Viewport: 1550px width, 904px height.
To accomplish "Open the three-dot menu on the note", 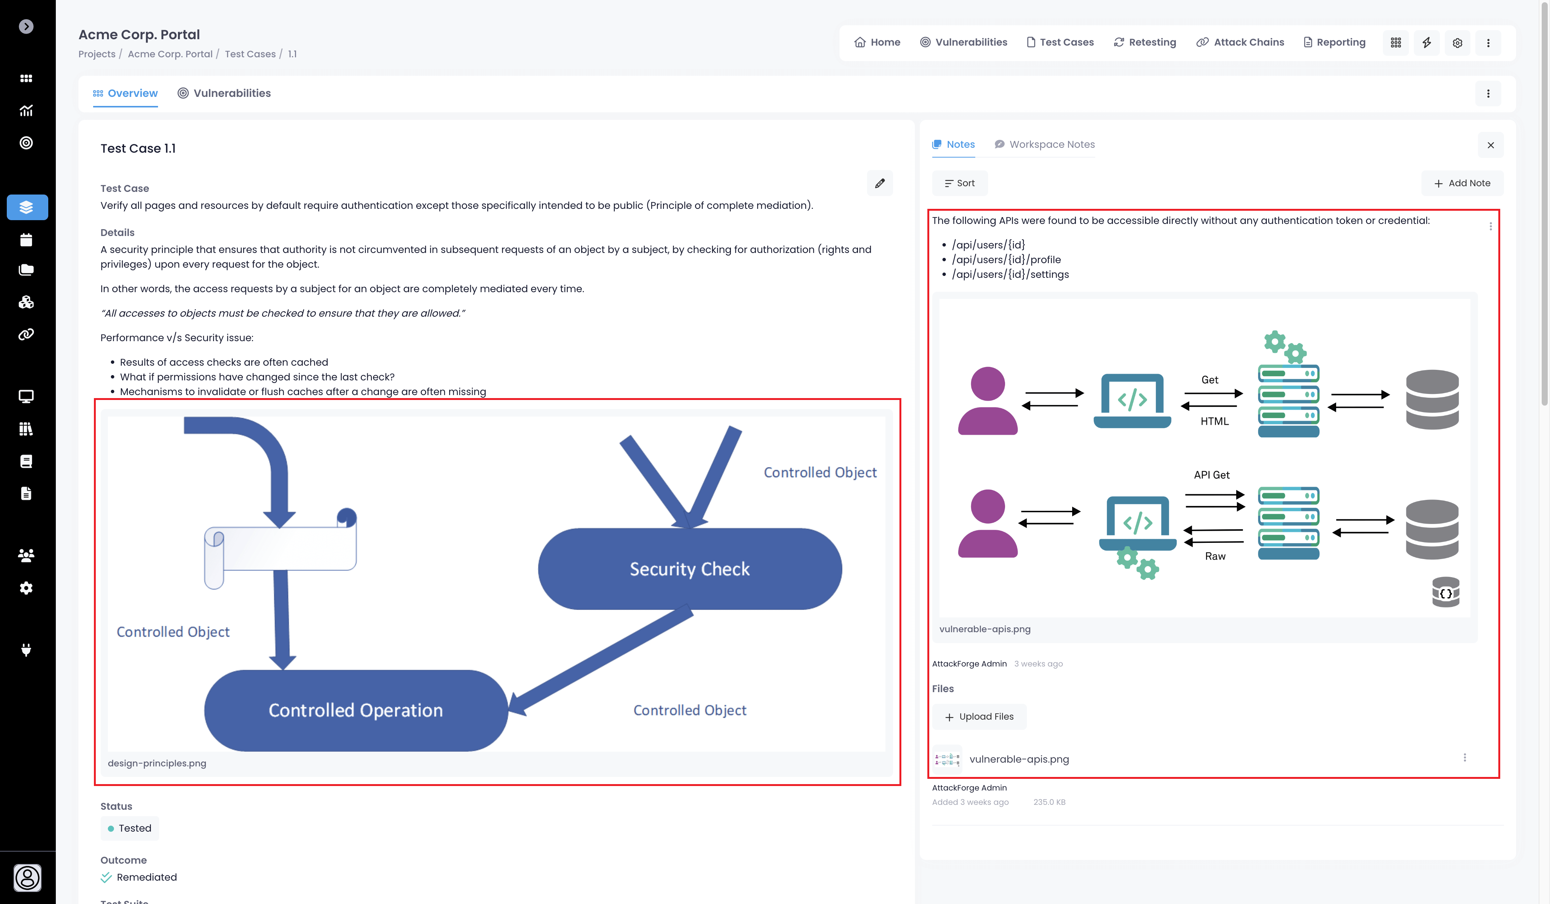I will click(x=1490, y=226).
